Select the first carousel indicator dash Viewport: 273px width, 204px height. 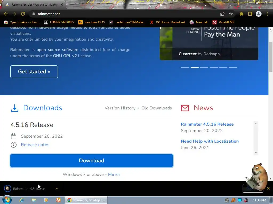pos(185,67)
